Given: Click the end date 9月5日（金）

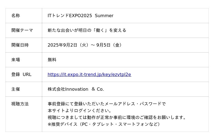Looking at the screenshot, I should 109,45.
